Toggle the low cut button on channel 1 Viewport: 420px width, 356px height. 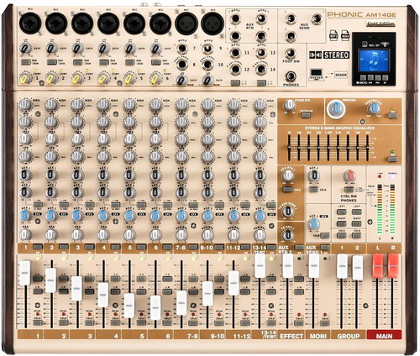26,62
